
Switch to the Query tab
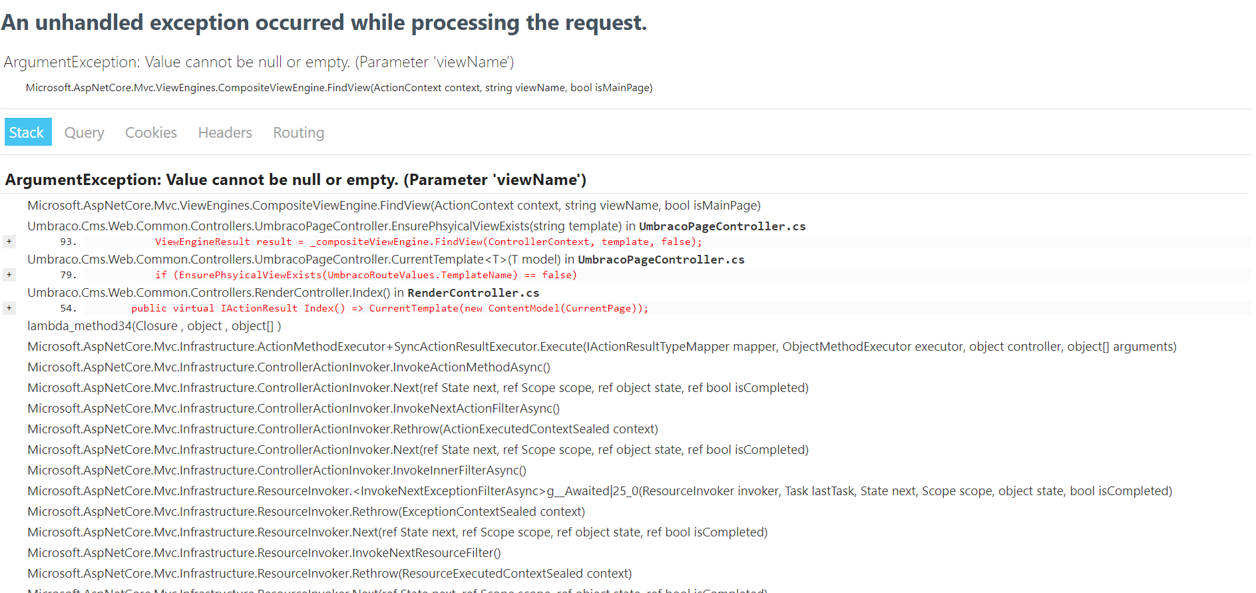click(84, 132)
